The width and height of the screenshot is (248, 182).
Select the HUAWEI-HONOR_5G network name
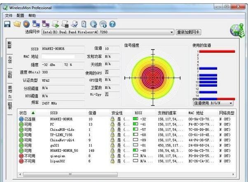[x=64, y=151]
